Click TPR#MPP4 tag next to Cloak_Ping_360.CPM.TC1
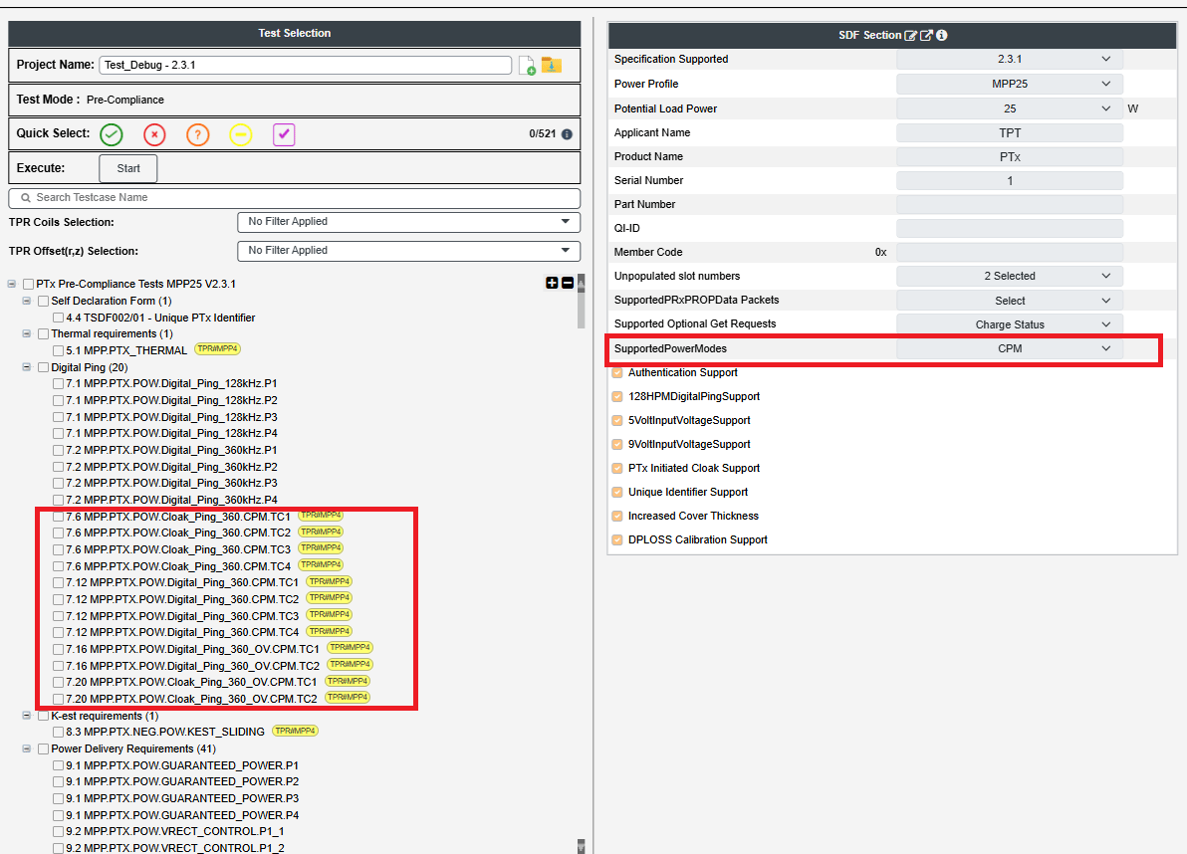 click(x=321, y=516)
